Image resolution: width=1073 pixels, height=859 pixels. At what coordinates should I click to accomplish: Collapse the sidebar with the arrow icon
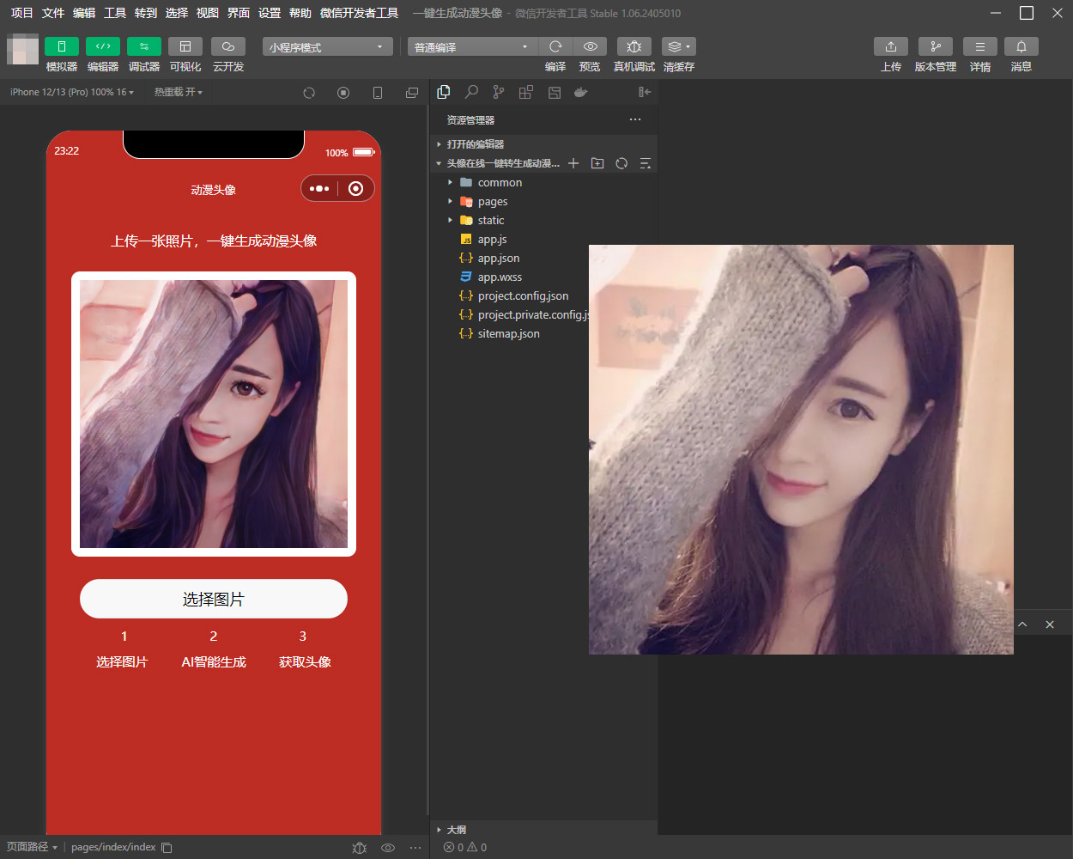(x=645, y=92)
